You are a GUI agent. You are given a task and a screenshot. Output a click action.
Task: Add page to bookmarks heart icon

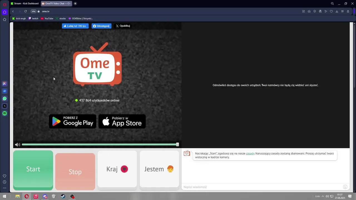pyautogui.click(x=331, y=11)
